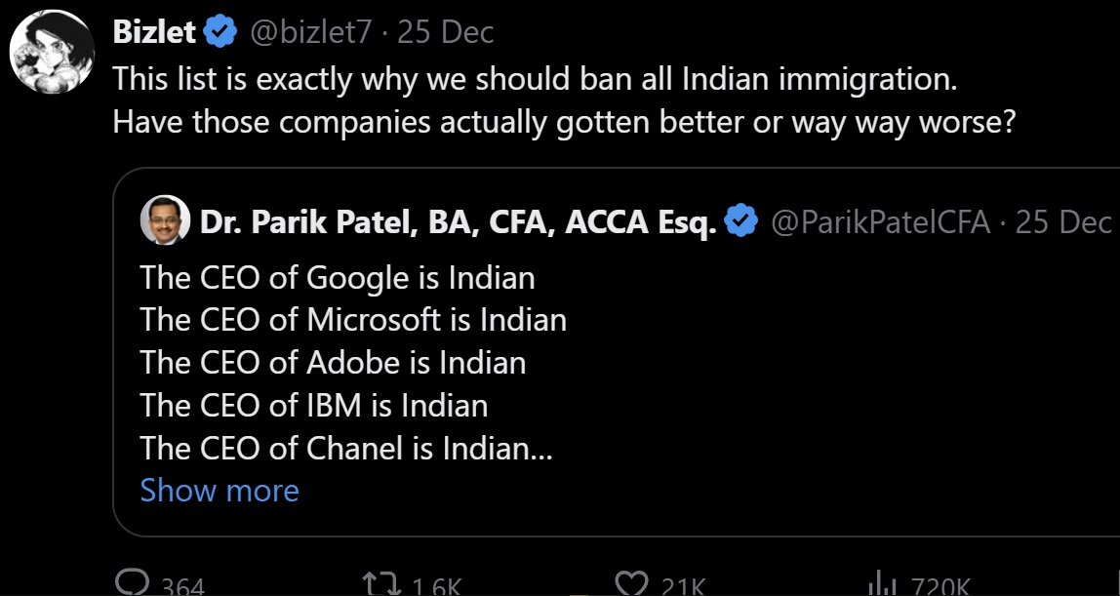The height and width of the screenshot is (596, 1120).
Task: Click the 720K views count
Action: (x=940, y=587)
